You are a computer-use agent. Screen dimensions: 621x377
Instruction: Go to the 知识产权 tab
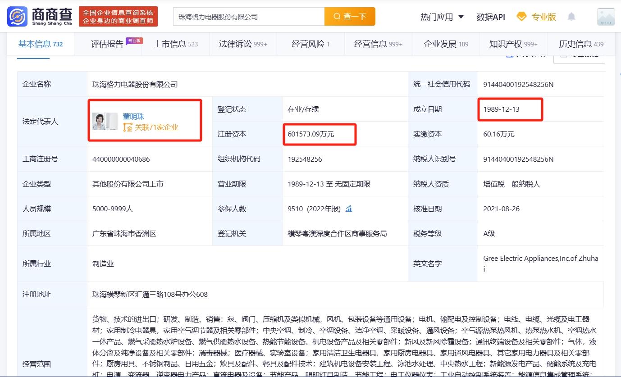pos(513,44)
